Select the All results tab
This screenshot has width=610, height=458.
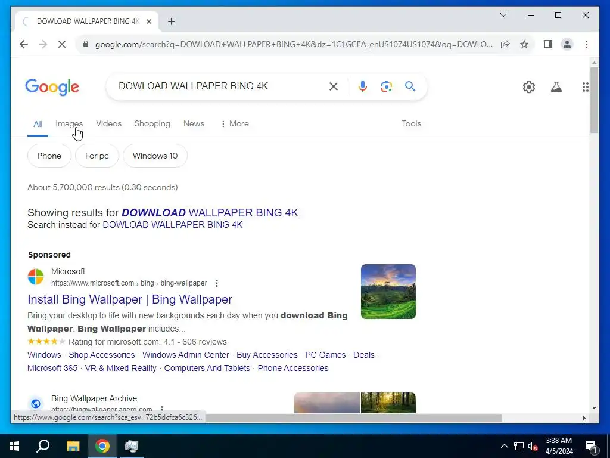[x=38, y=124]
